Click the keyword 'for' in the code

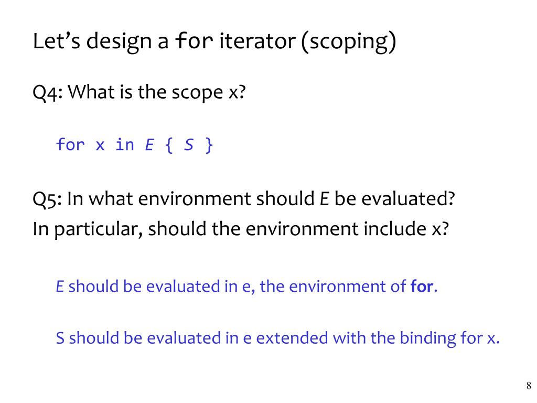click(x=70, y=144)
